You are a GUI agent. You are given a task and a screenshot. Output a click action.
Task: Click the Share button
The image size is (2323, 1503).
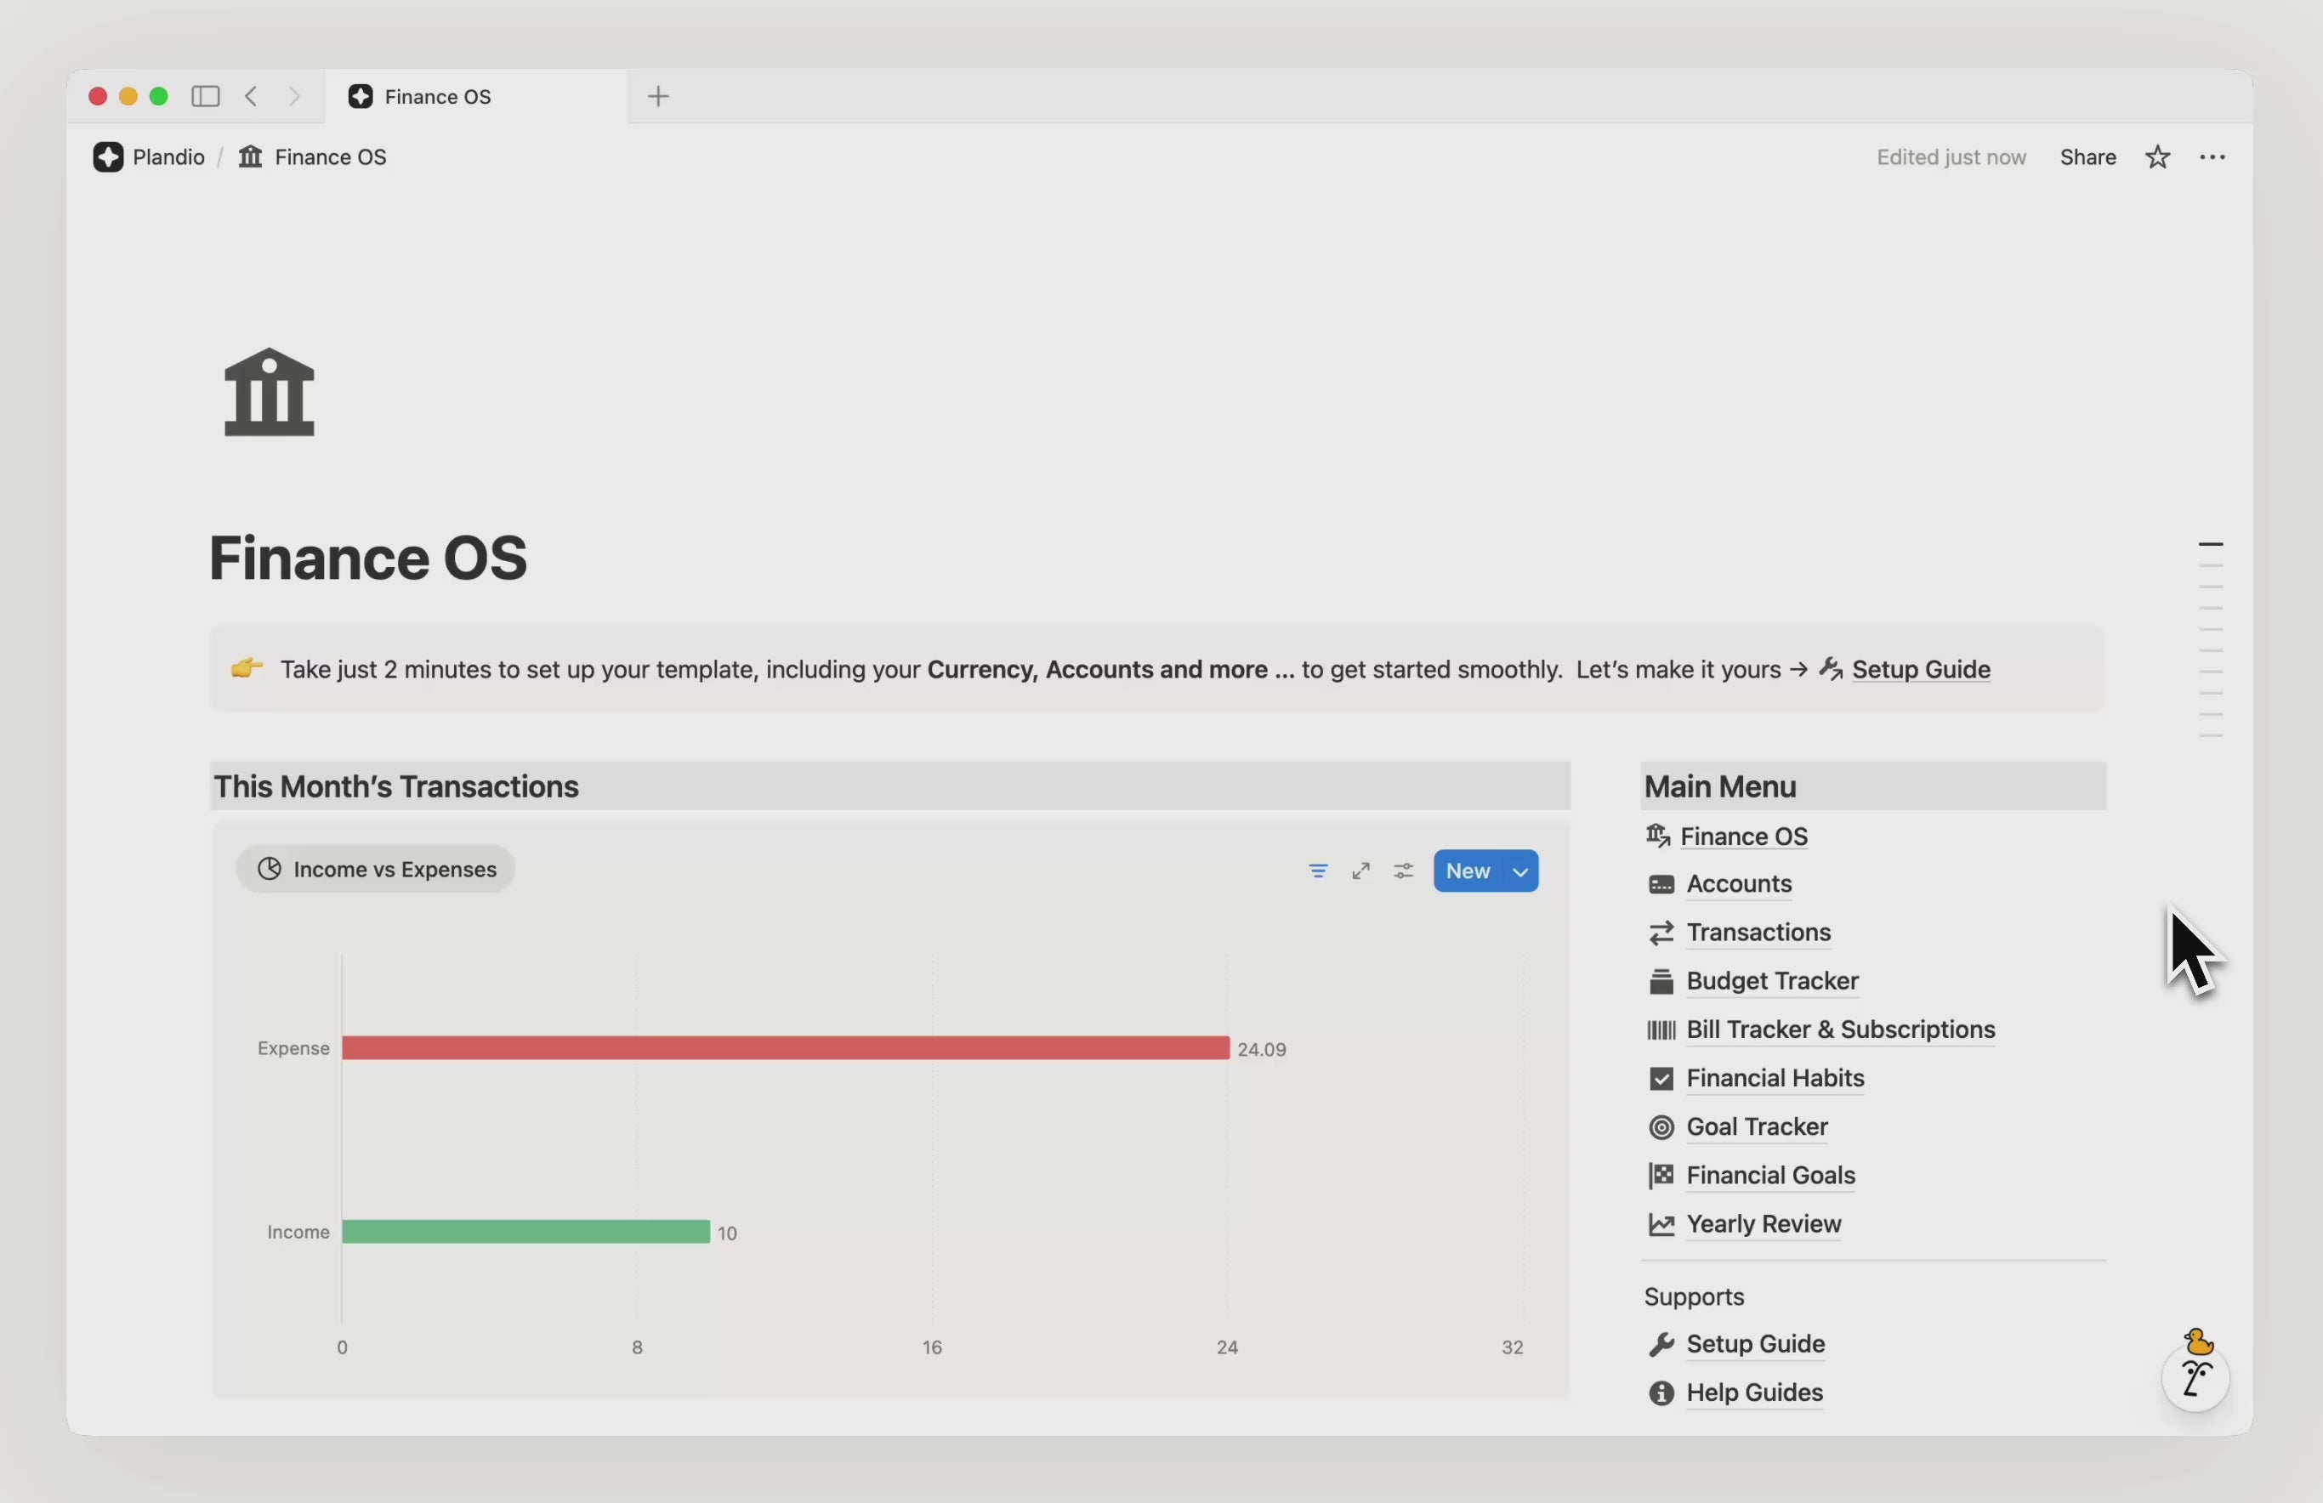pyautogui.click(x=2087, y=156)
